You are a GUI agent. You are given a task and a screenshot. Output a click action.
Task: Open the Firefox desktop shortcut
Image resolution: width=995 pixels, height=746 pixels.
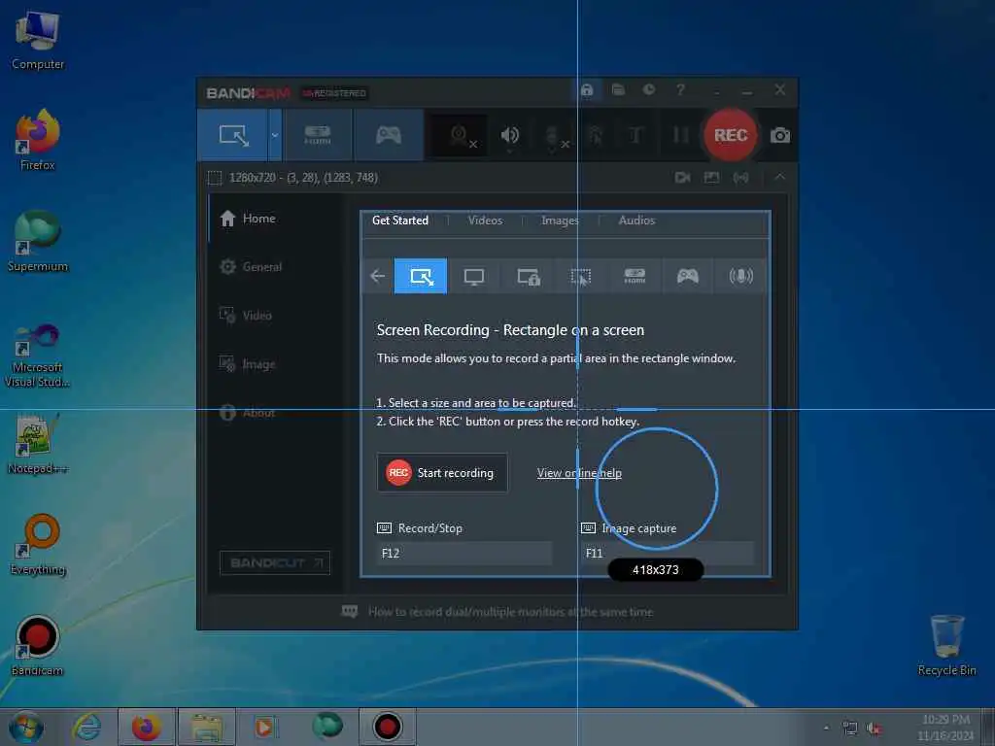tap(38, 140)
